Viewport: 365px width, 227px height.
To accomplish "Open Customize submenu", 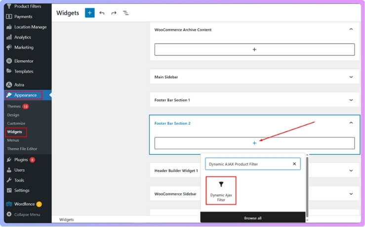I will 16,123.
